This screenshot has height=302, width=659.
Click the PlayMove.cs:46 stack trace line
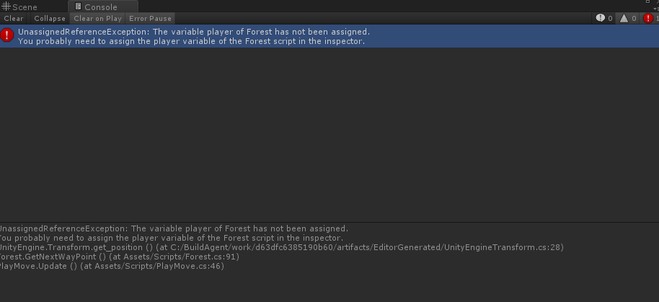tap(111, 266)
